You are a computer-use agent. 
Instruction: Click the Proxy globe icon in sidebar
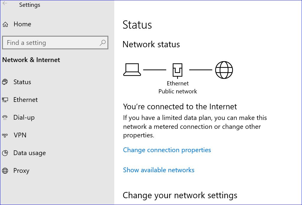coord(5,171)
